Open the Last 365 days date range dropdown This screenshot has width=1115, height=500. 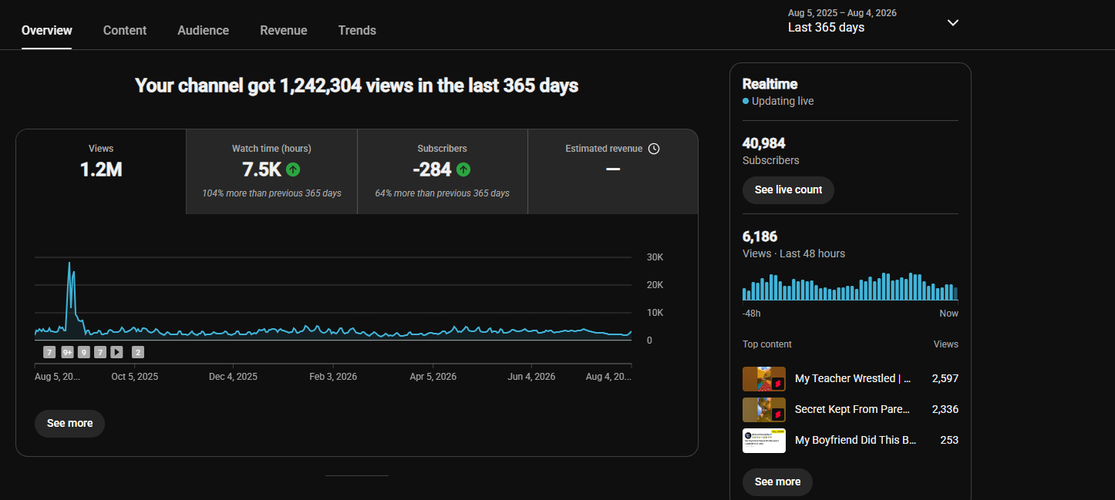click(x=874, y=22)
